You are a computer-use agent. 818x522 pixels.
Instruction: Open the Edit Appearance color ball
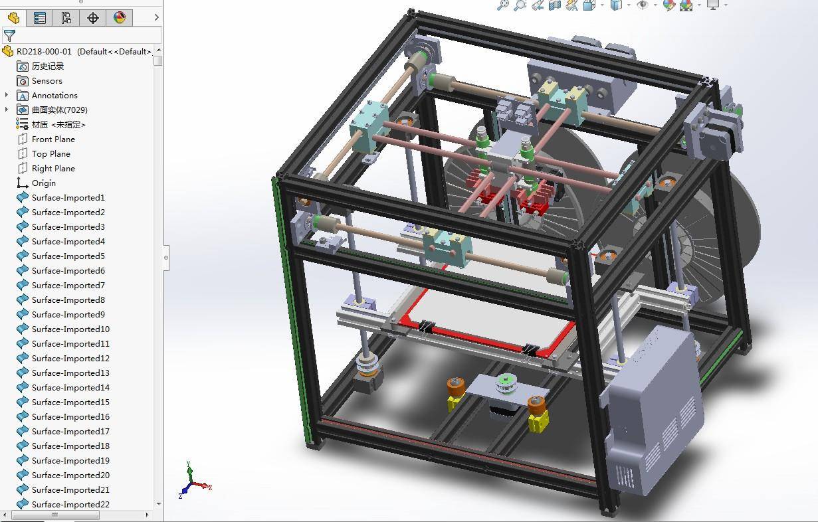[669, 5]
